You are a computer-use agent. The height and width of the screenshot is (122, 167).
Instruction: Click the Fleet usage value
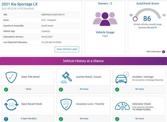tap(105, 36)
